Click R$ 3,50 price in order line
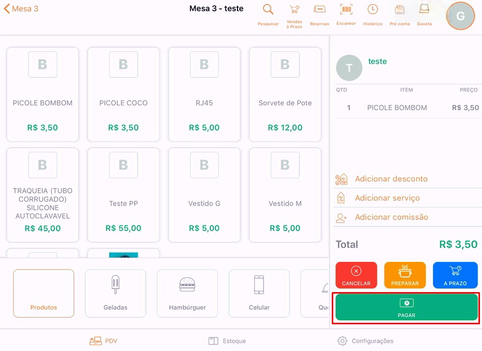 pyautogui.click(x=465, y=108)
